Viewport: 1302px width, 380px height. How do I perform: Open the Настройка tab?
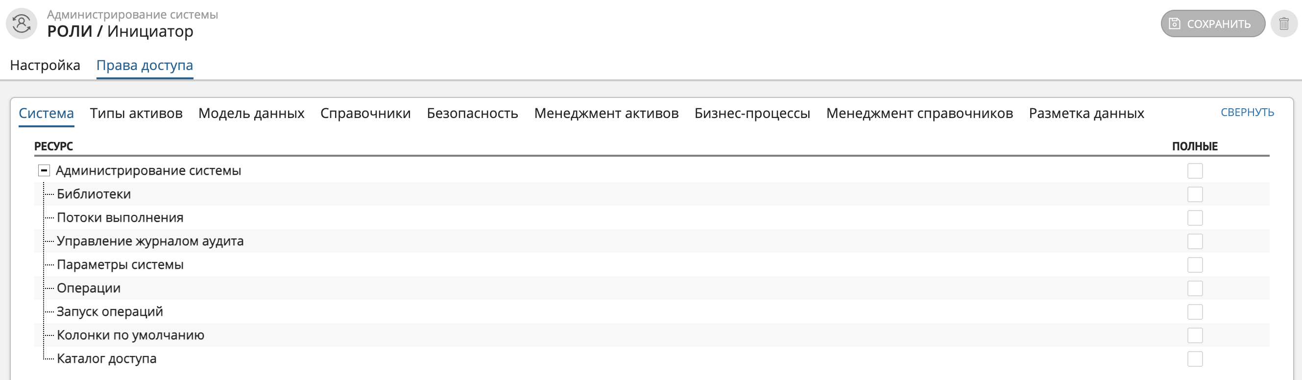45,65
